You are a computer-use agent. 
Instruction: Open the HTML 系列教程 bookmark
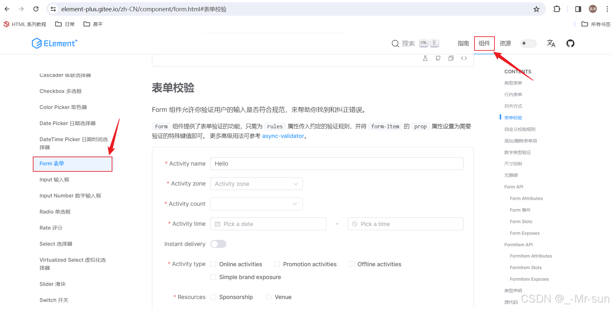pos(25,24)
